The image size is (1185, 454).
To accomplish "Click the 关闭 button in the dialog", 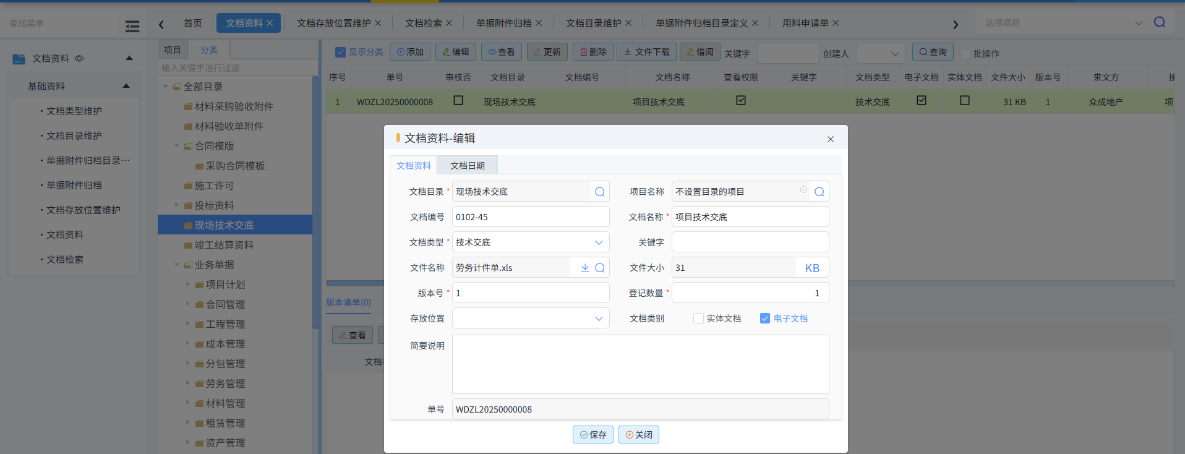I will [638, 435].
